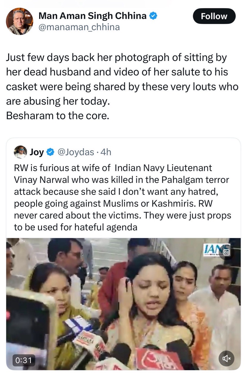247x377 pixels.
Task: Open Man Aman Singh Chhina's profile picture
Action: tap(19, 21)
